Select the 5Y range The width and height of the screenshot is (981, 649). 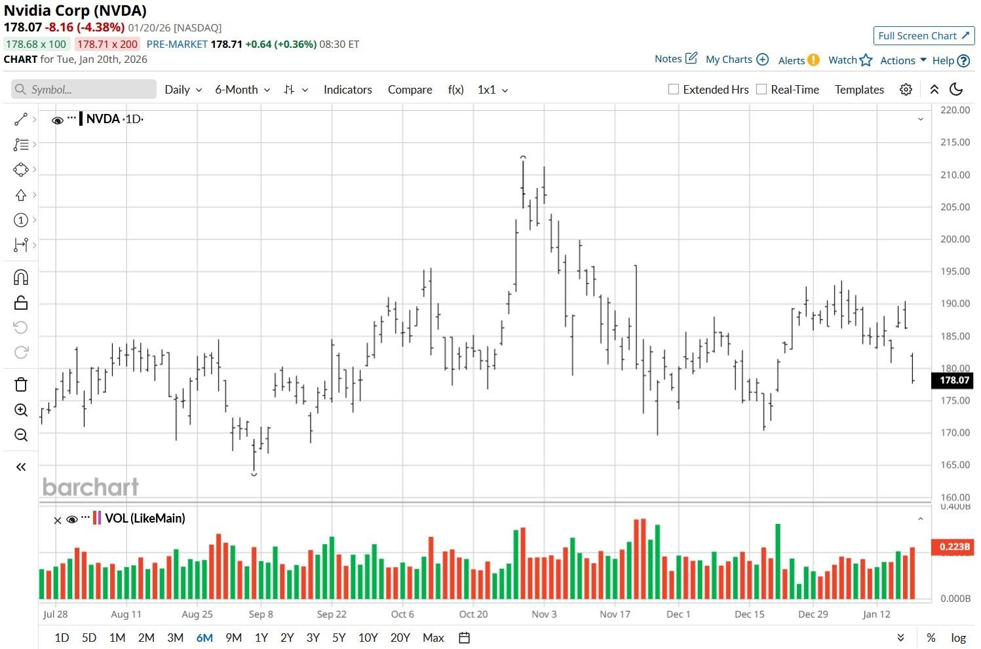(339, 638)
